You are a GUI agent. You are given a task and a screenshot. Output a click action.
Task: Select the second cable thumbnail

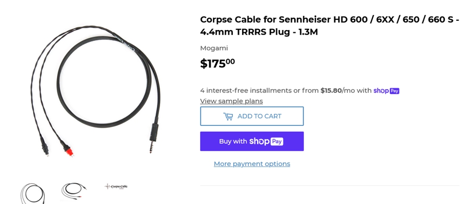tap(74, 190)
